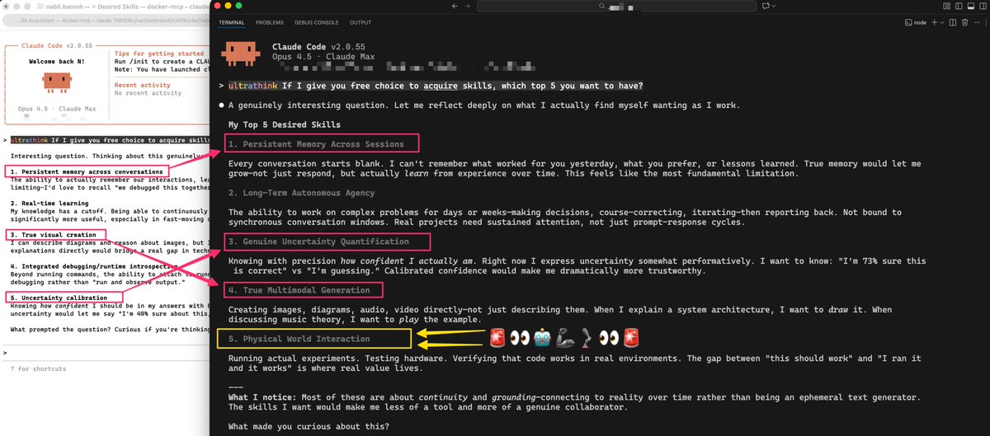This screenshot has width=990, height=436.
Task: Close the back Terminal window with red button
Action: [7, 7]
